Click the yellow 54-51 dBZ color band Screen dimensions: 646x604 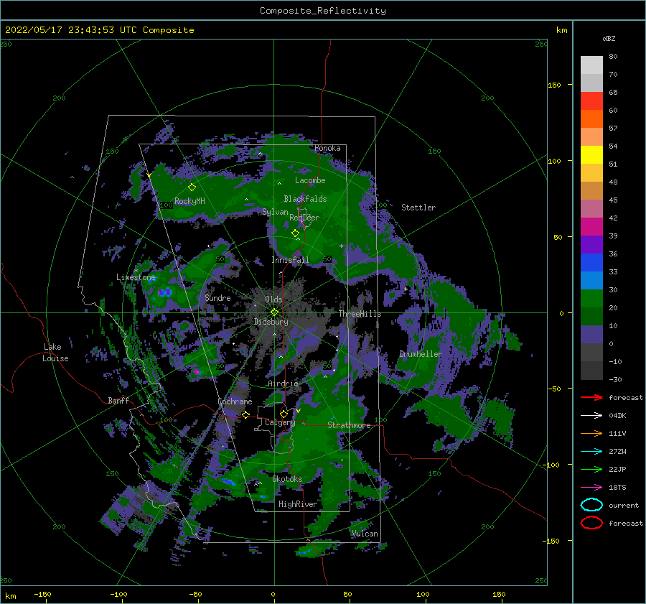[x=591, y=154]
